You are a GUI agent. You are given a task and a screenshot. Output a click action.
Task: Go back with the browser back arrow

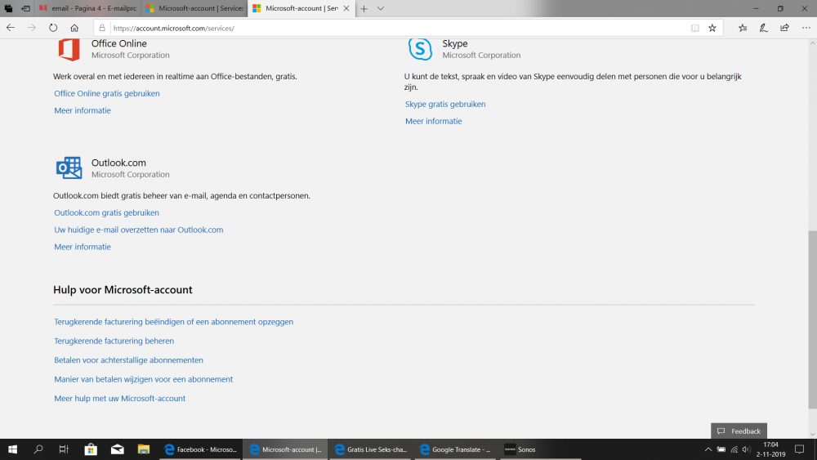point(11,28)
